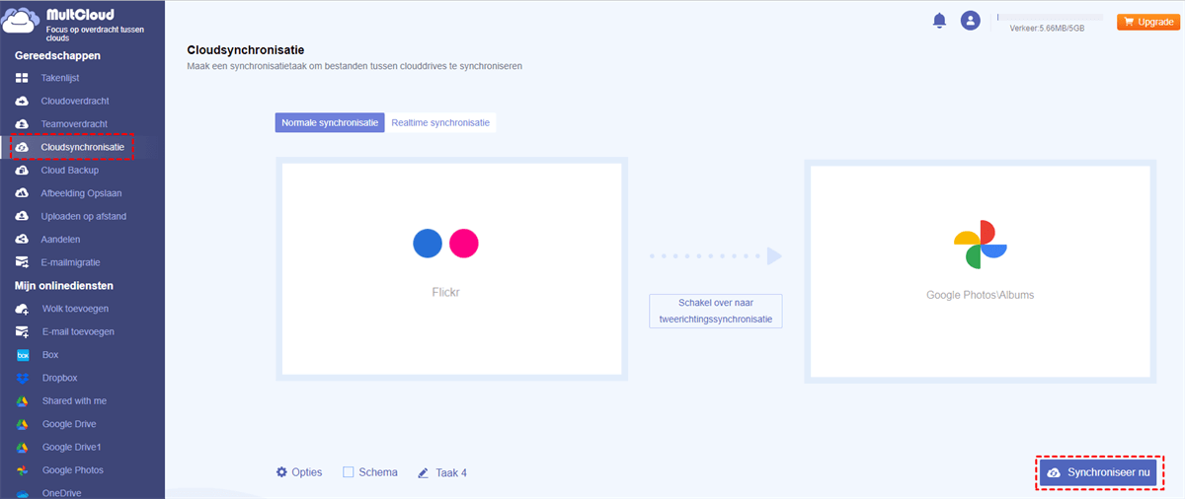Click the Wolk toevoegen cloud-plus icon
Screen dimensions: 1185x499
point(22,309)
